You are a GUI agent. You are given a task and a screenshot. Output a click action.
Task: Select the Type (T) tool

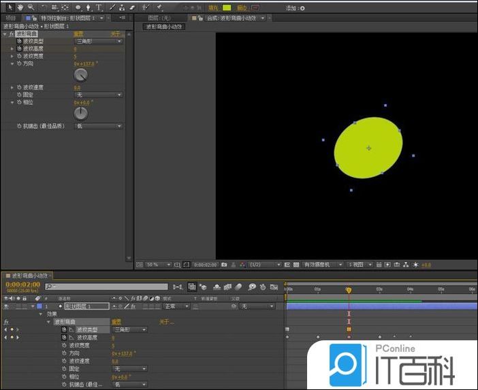click(x=99, y=7)
